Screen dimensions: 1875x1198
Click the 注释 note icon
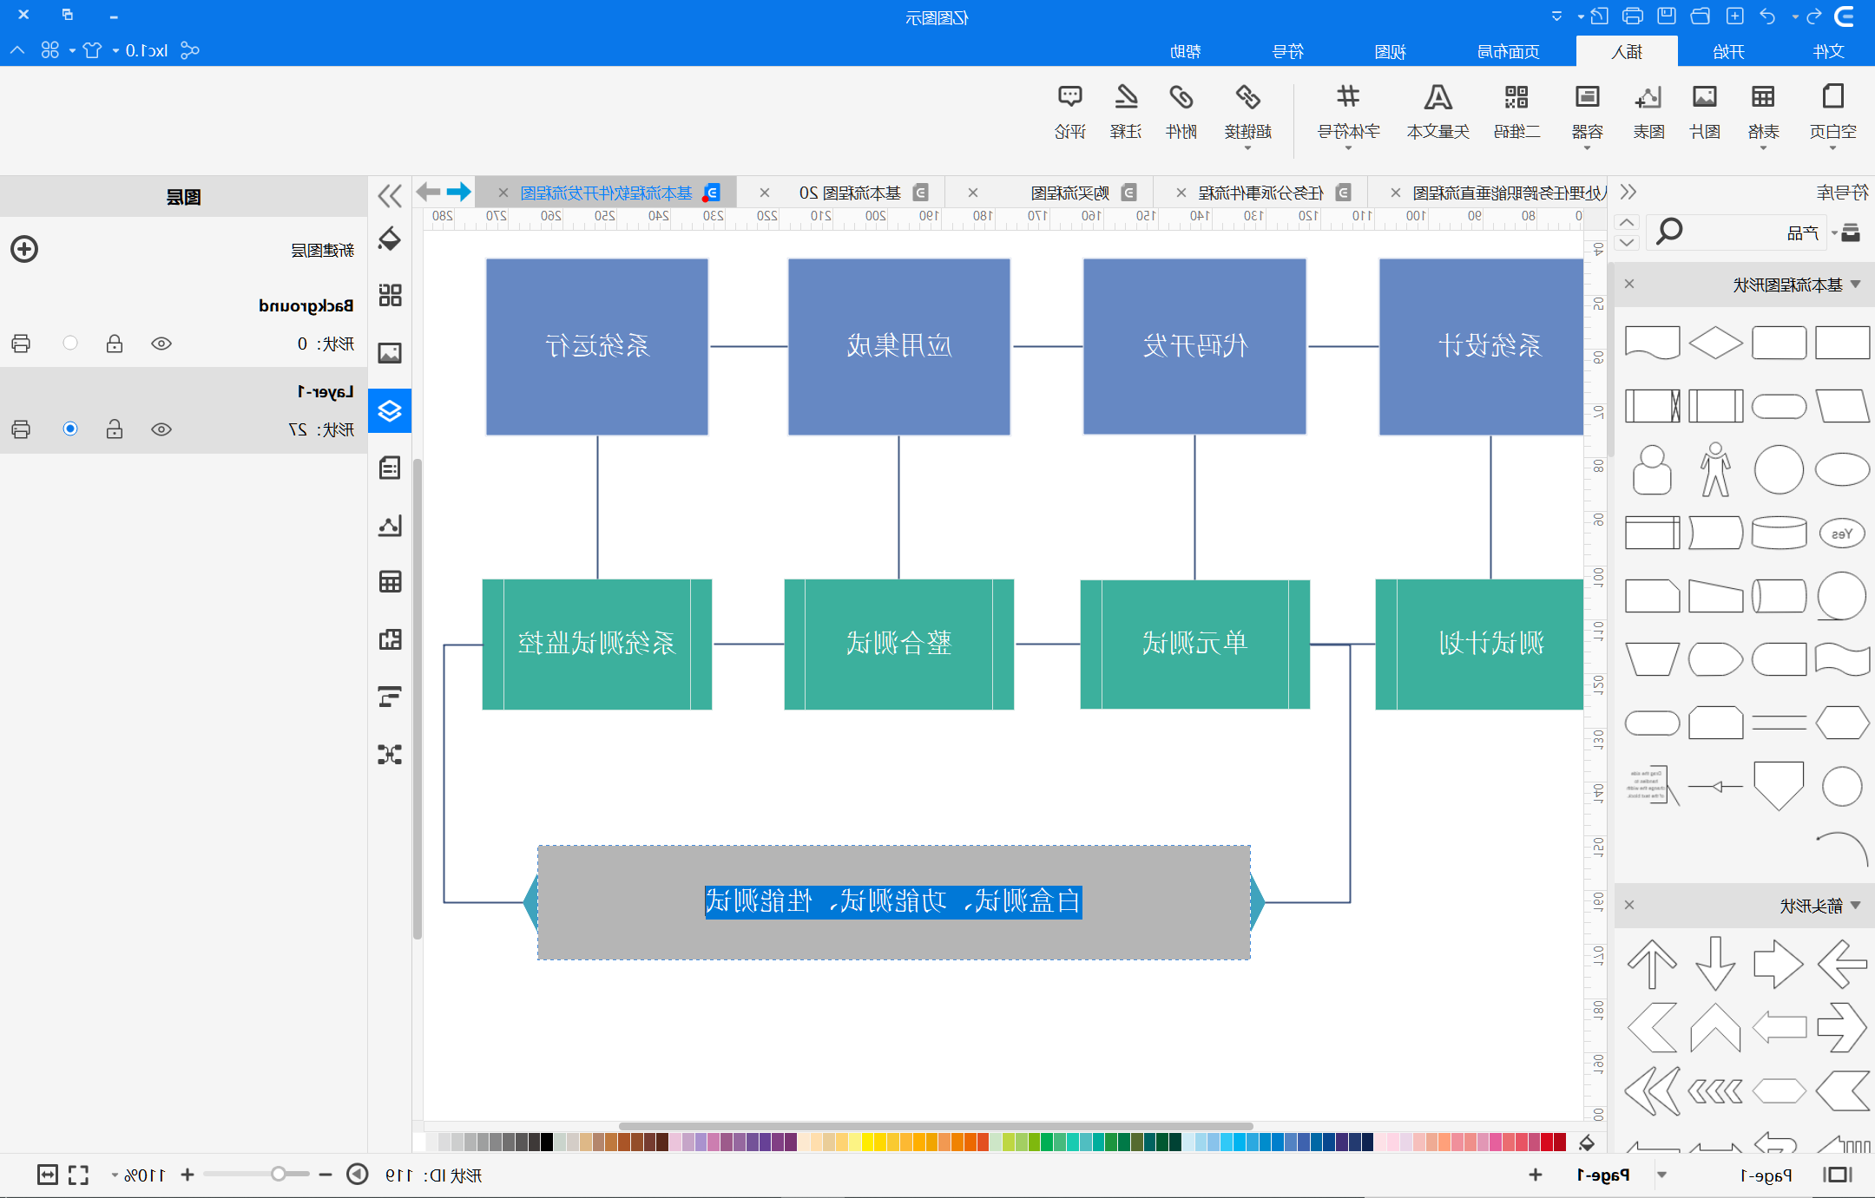tap(1126, 97)
